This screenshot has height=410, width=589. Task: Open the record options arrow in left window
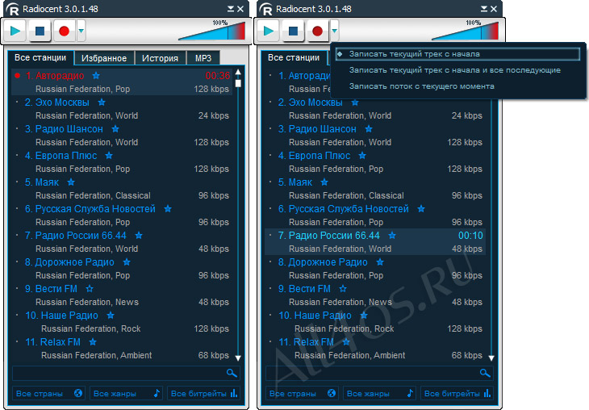coord(81,31)
